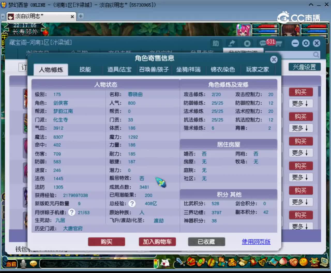Viewport: 331px width, 273px height.
Task: Click the help icon next to 总经验
Action: coord(132,204)
